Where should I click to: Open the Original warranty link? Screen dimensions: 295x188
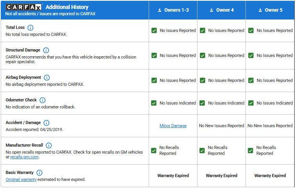click(x=21, y=179)
